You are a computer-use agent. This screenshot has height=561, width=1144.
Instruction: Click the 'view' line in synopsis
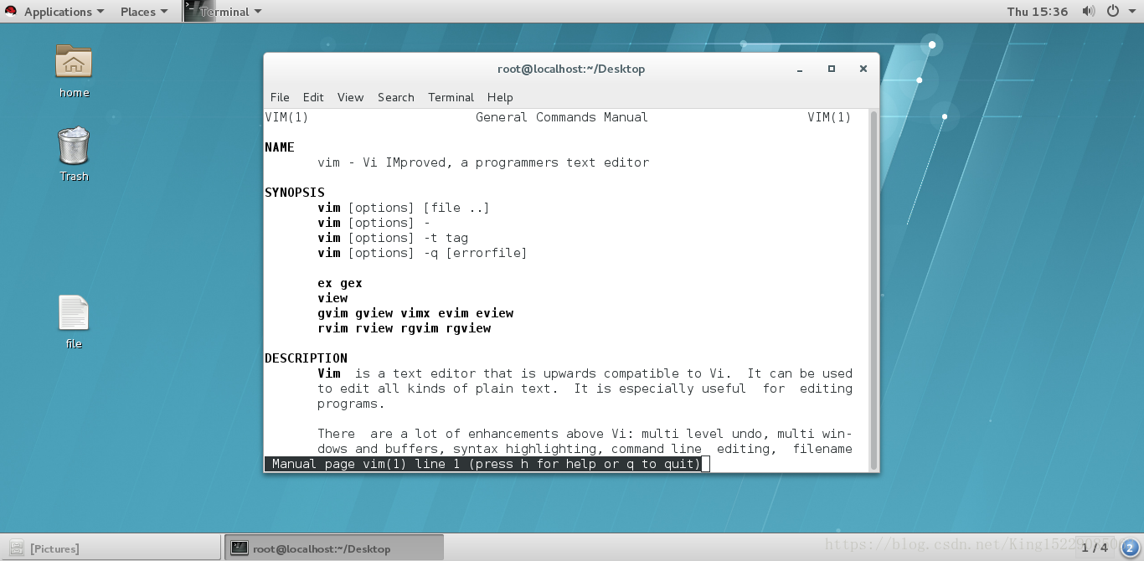(x=332, y=298)
